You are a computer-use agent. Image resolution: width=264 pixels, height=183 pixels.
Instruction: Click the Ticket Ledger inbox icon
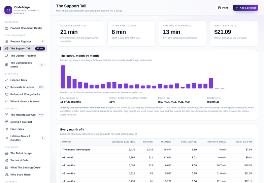pyautogui.click(x=7, y=153)
